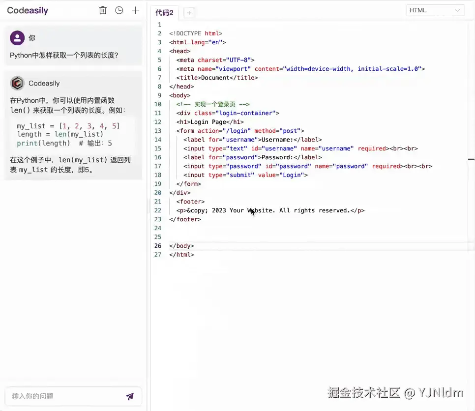The width and height of the screenshot is (475, 411).
Task: Click the purple user avatar beside 你
Action: point(17,37)
